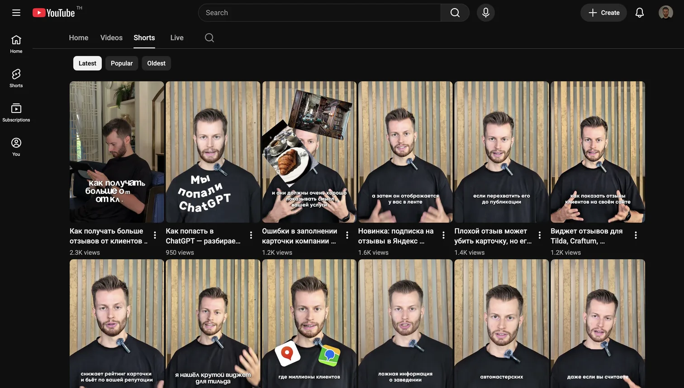Open Subscriptions in the sidebar
684x388 pixels.
(x=16, y=113)
